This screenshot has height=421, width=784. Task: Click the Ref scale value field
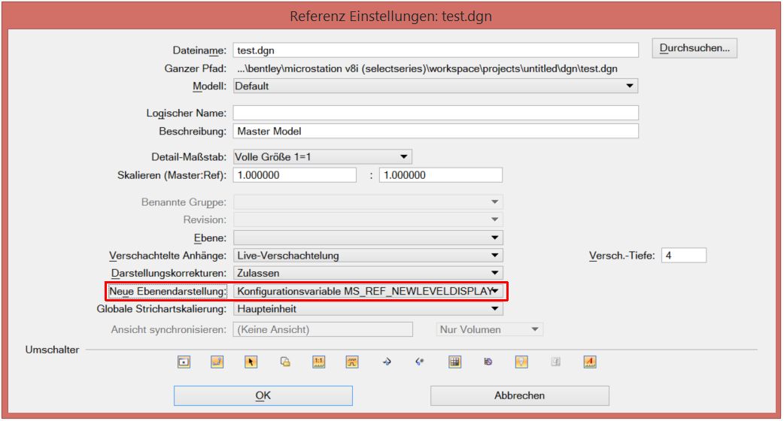[x=440, y=175]
